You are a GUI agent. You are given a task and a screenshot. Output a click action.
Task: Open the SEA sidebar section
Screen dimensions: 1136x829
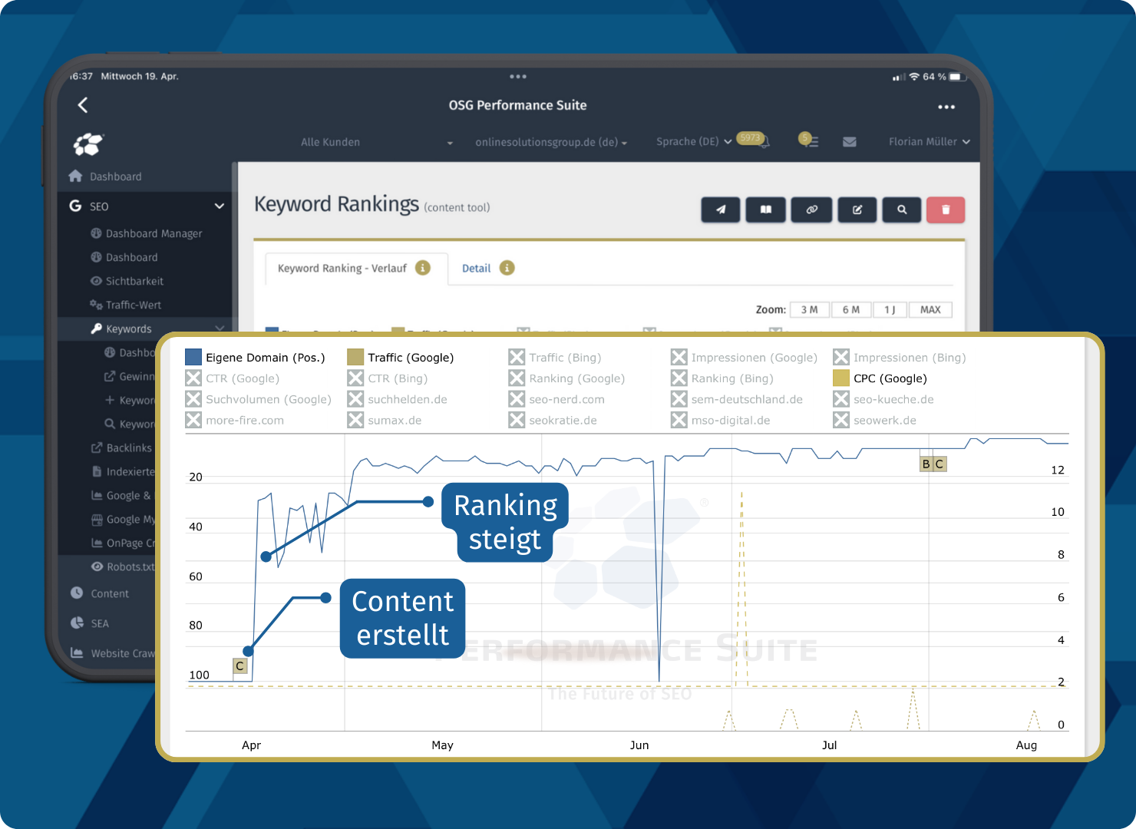[100, 623]
